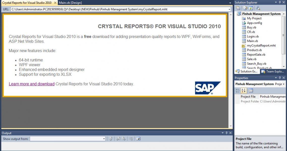The height and width of the screenshot is (151, 287).
Task: Select the My Project folder icon
Action: 244,18
